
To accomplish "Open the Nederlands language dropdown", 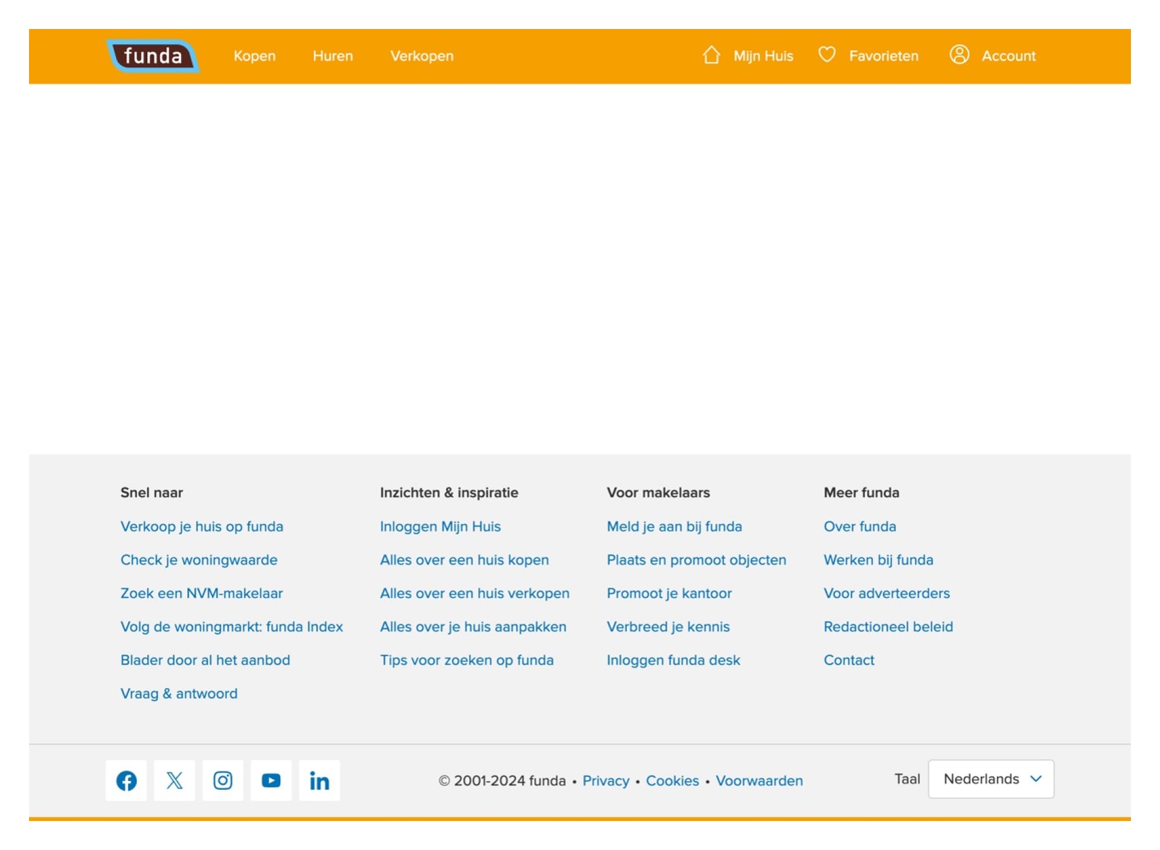I will [991, 779].
